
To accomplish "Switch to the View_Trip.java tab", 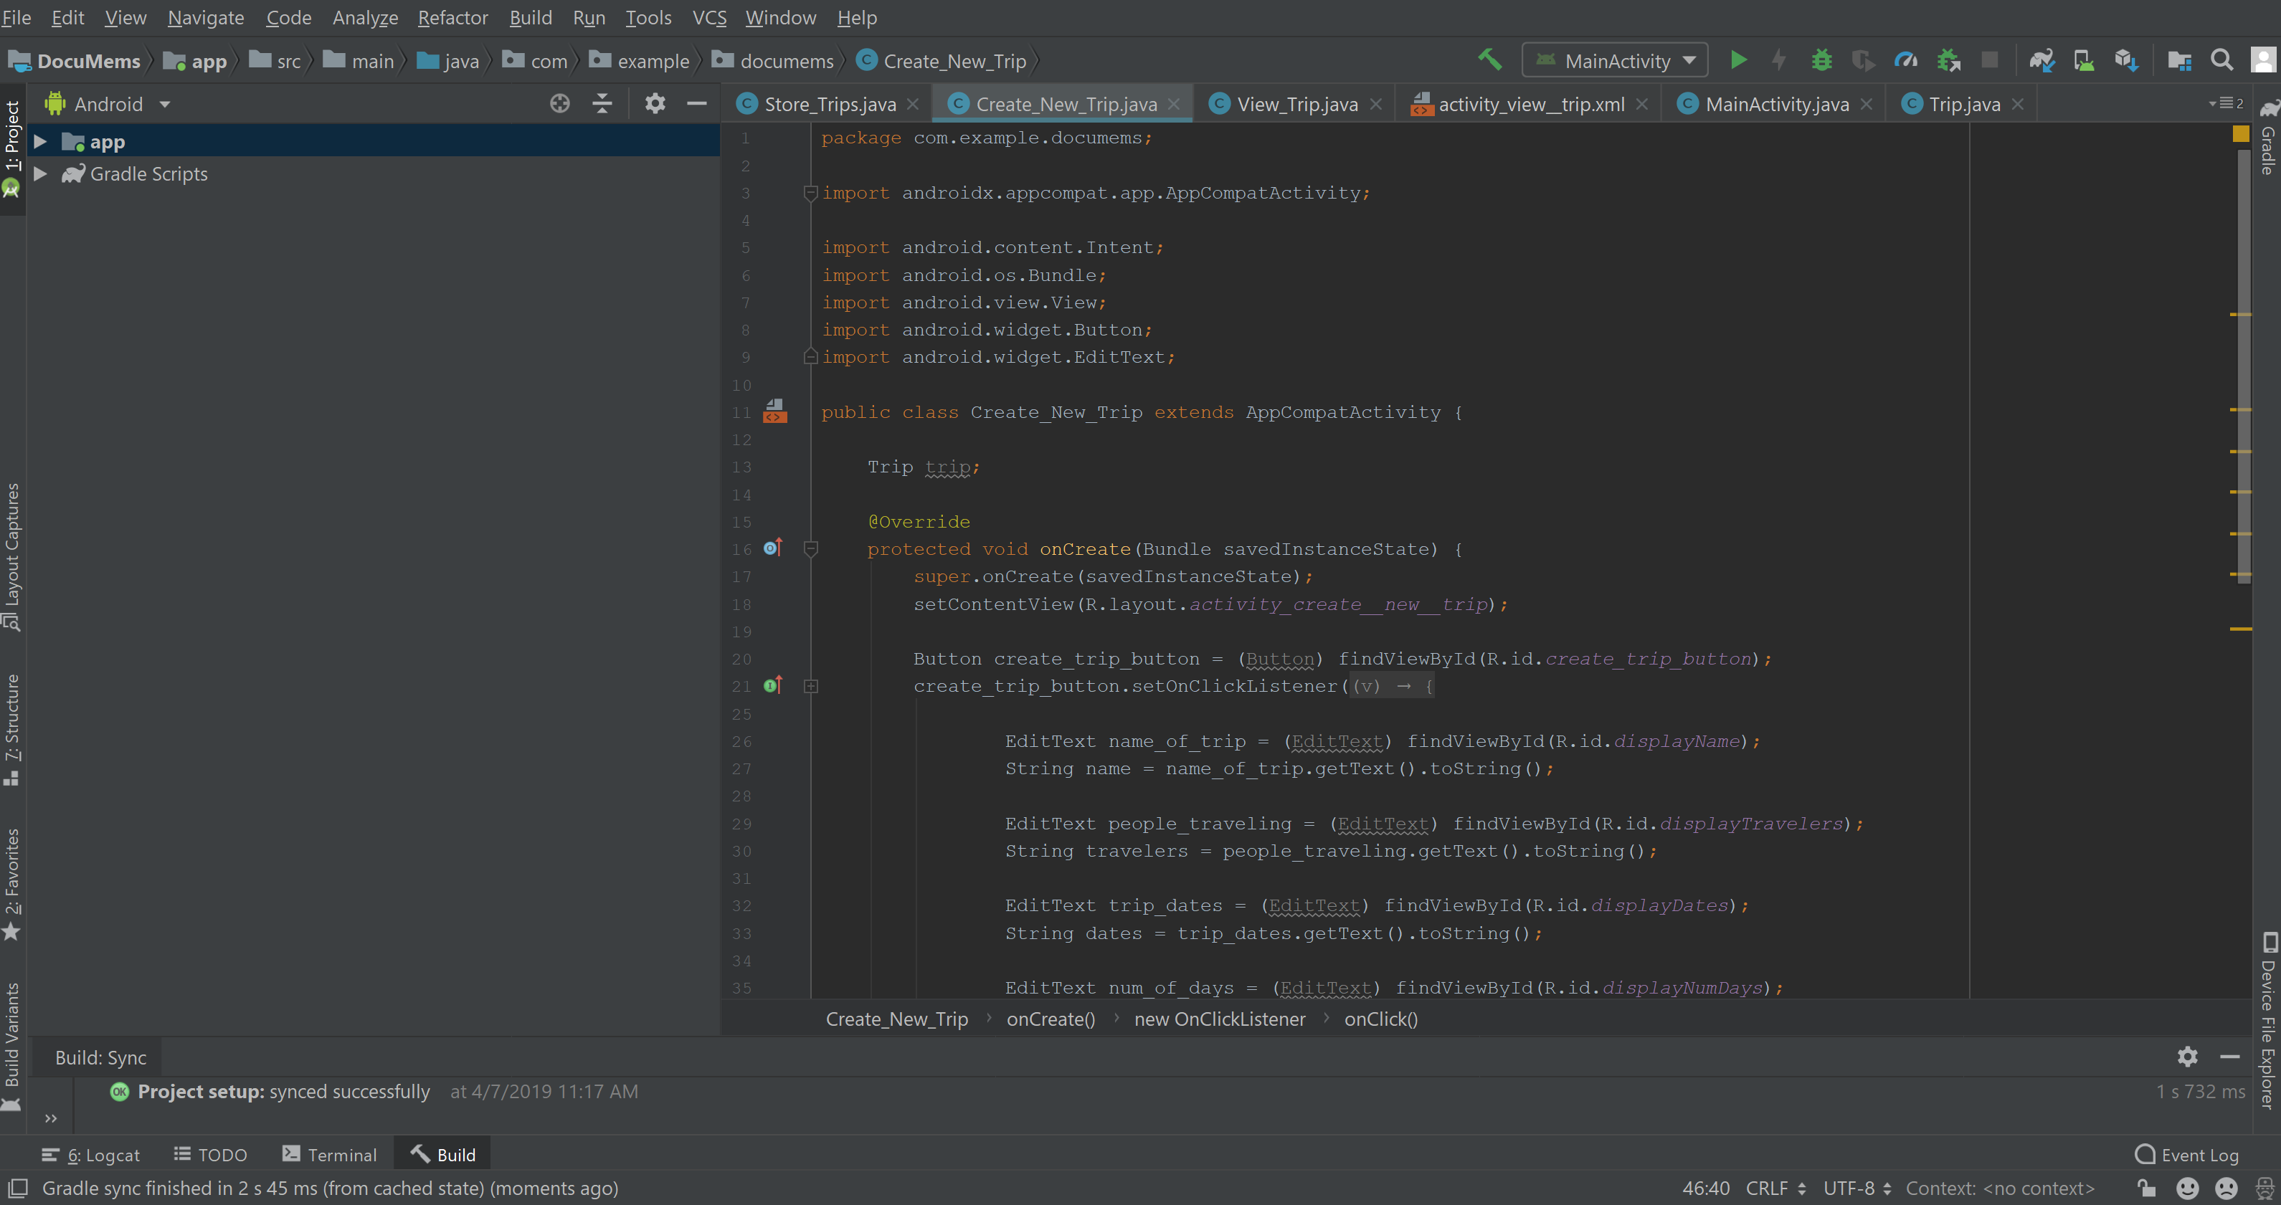I will tap(1296, 105).
